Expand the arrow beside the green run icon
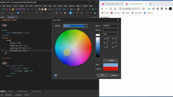Image resolution: width=173 pixels, height=97 pixels. pyautogui.click(x=95, y=9)
